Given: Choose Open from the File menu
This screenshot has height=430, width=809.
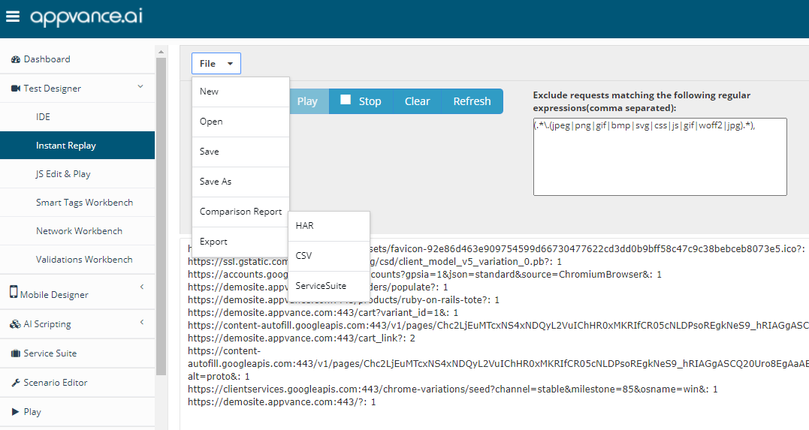Looking at the screenshot, I should point(240,122).
